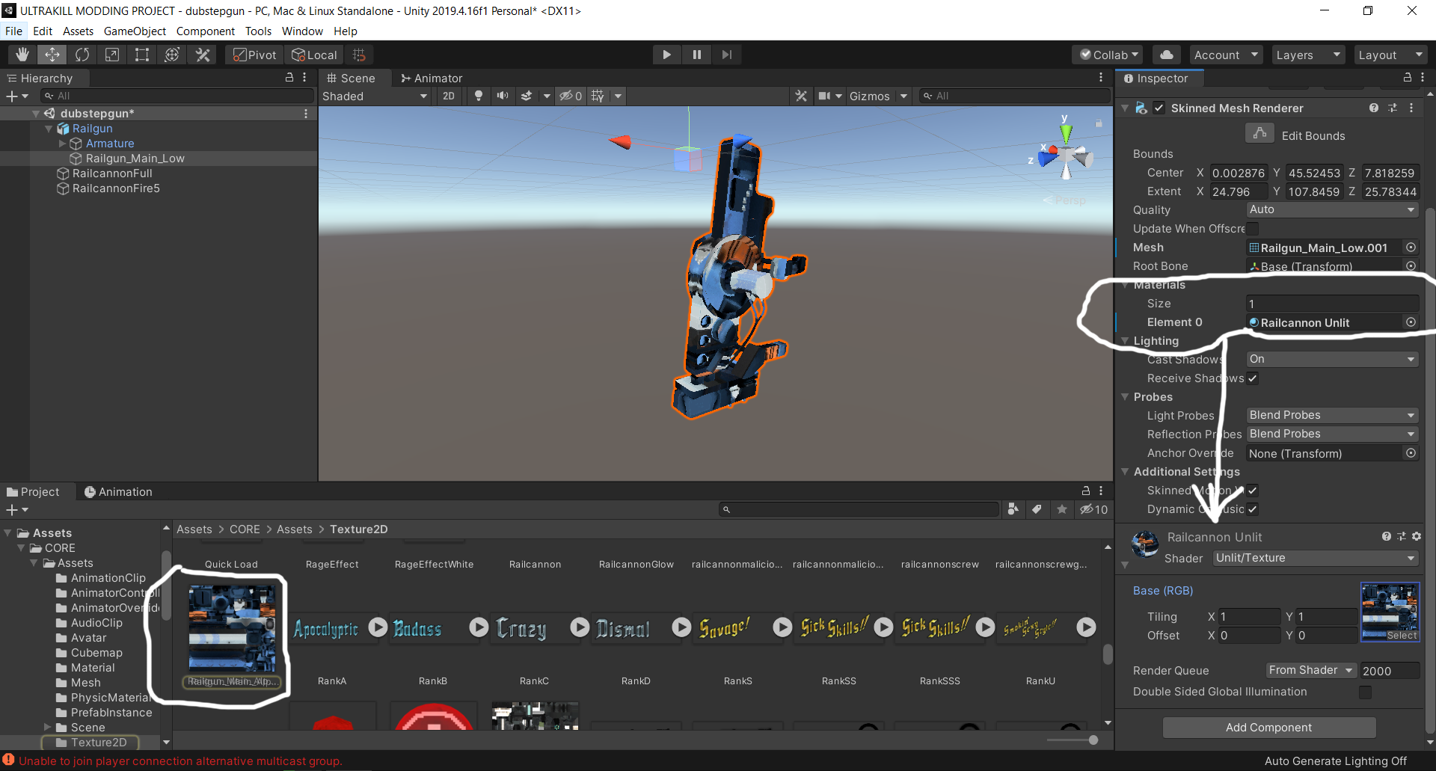Select the Move tool
1436x771 pixels.
pyautogui.click(x=52, y=55)
